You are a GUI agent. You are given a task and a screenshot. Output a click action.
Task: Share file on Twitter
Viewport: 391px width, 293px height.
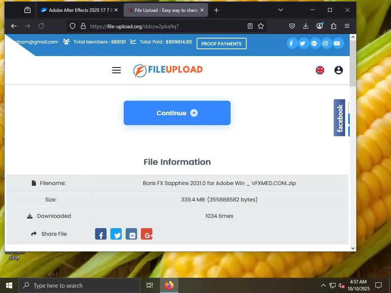116,234
